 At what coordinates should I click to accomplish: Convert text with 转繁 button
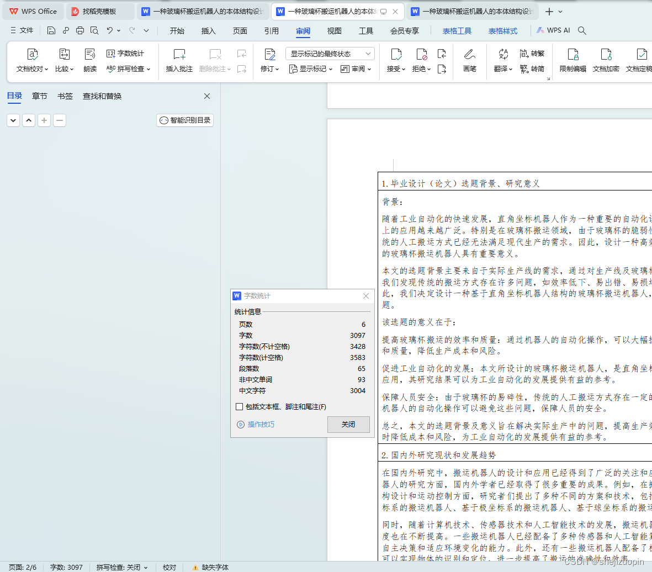pyautogui.click(x=532, y=53)
